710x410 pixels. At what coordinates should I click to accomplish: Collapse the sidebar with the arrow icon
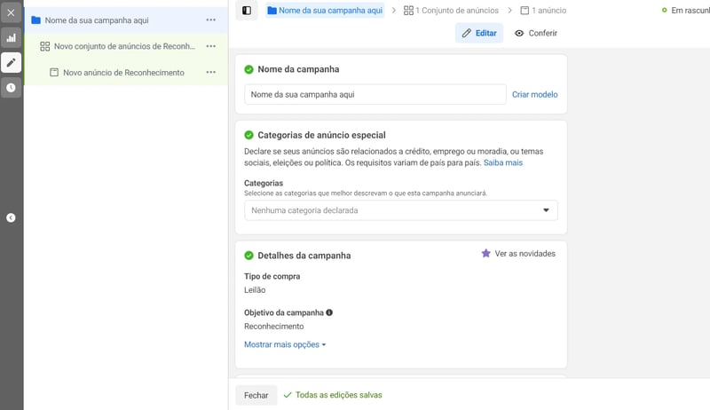[11, 217]
